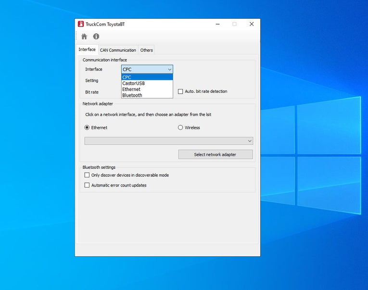
Task: Close the TruckCom ToyotaBT window
Action: click(x=251, y=24)
